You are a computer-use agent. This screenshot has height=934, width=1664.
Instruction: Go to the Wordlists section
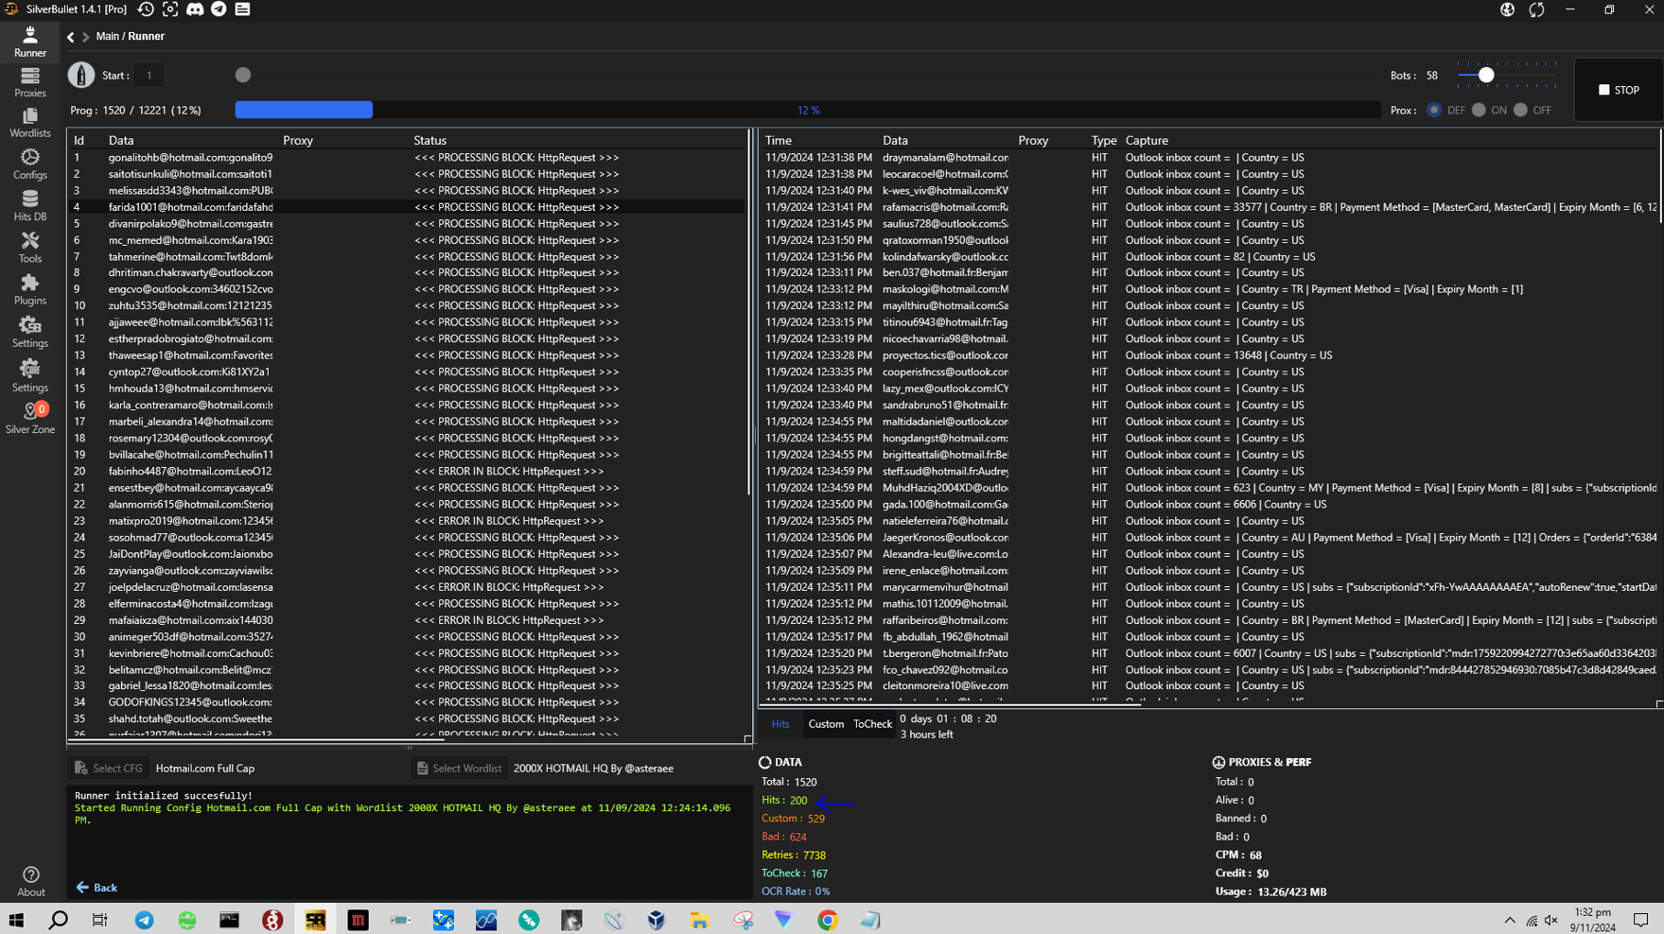tap(29, 124)
